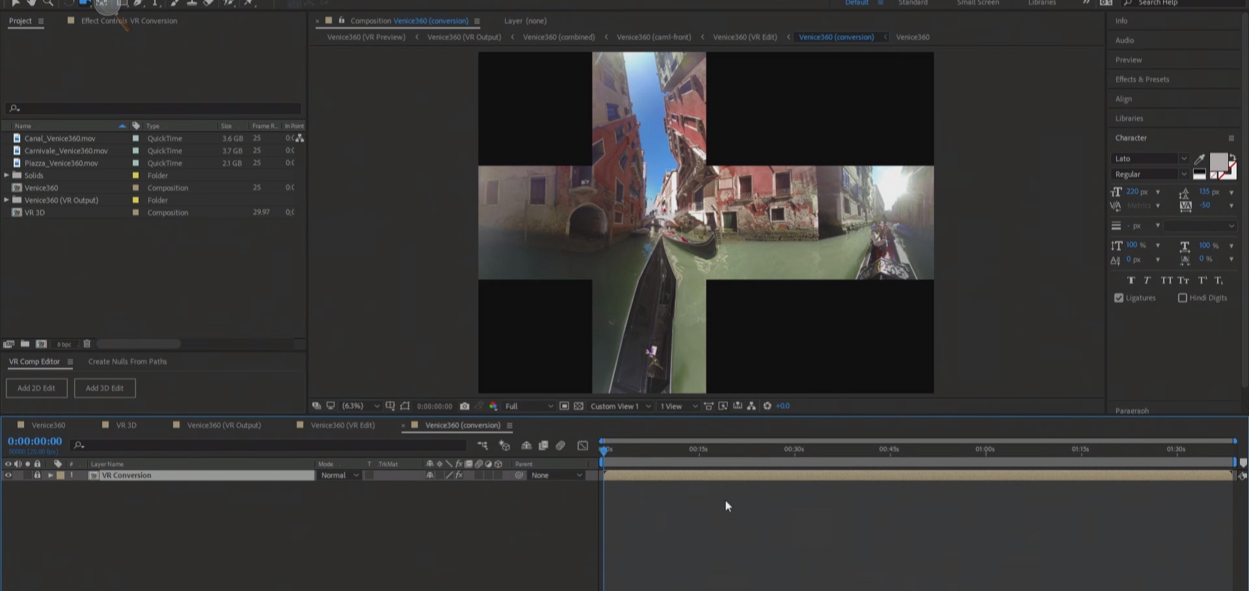Viewport: 1249px width, 591px height.
Task: Toggle the transparency grid icon in viewer
Action: pyautogui.click(x=578, y=406)
